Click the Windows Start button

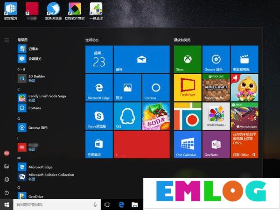click(7, 205)
